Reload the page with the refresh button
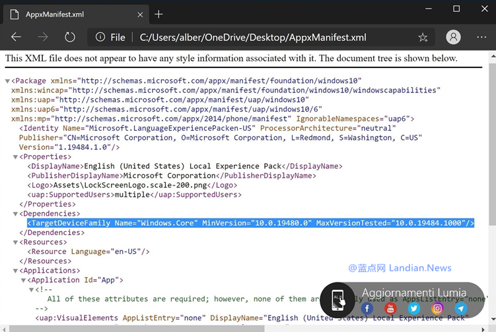The image size is (496, 332). 69,38
